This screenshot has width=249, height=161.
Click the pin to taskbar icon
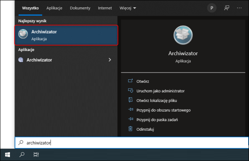130,120
